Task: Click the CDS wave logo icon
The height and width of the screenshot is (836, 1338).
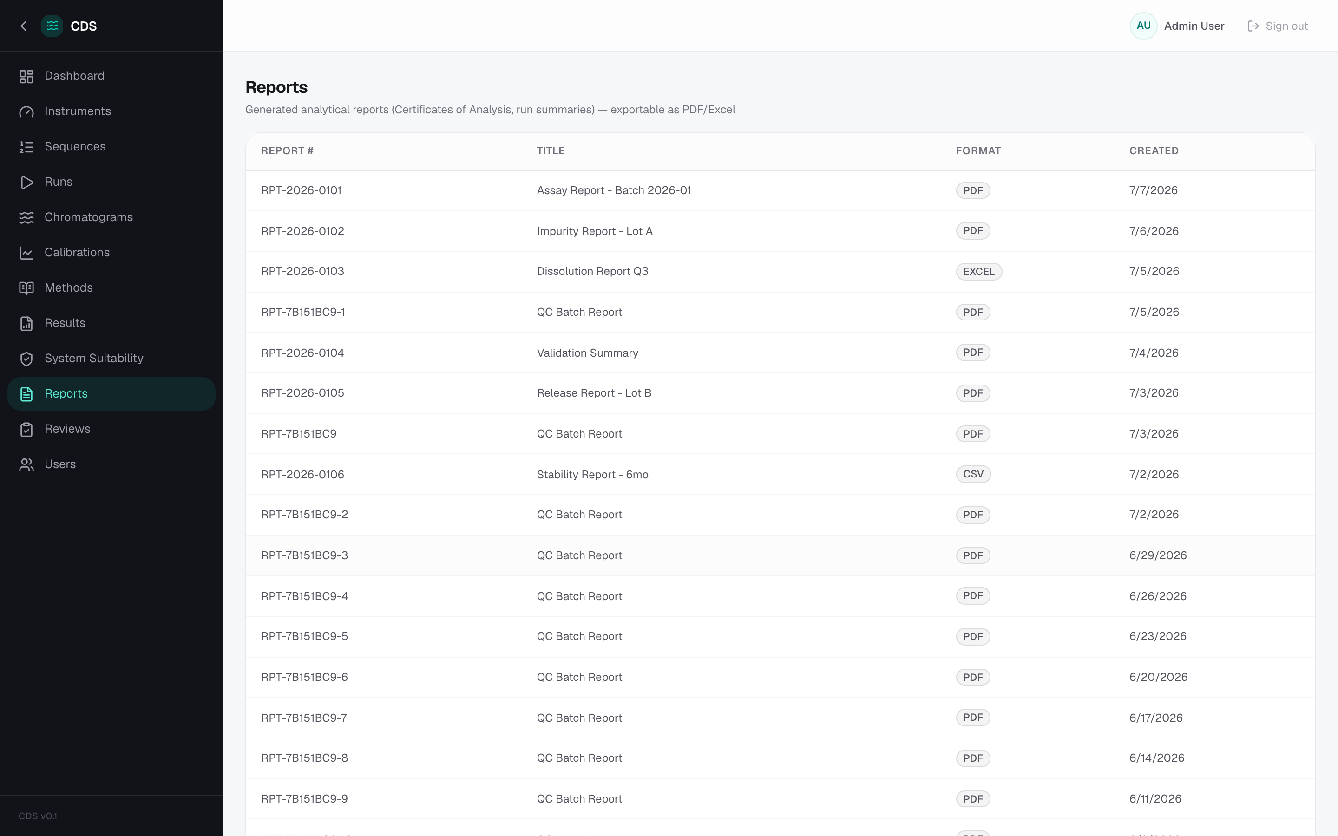Action: click(52, 26)
